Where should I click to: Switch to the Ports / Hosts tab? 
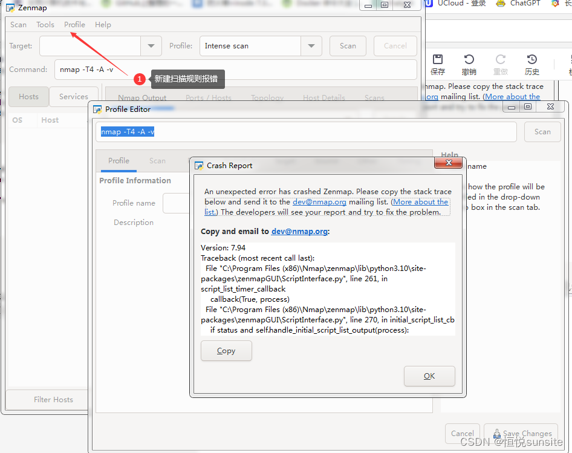tap(208, 98)
